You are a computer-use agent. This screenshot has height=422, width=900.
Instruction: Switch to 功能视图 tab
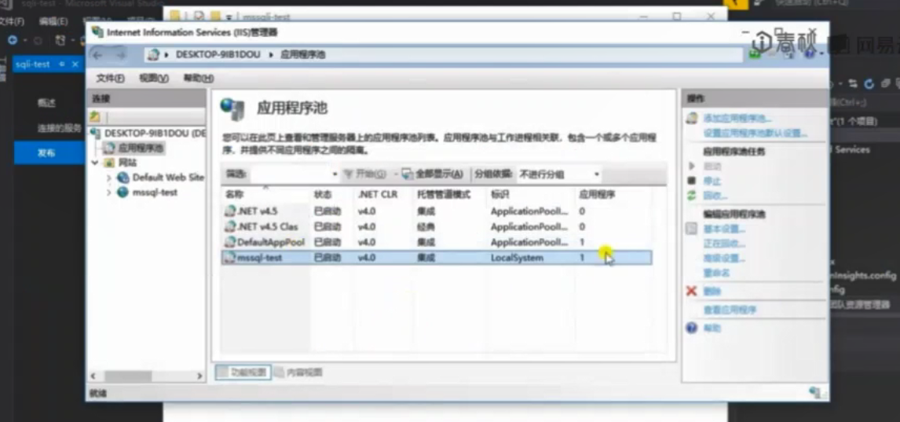pos(242,372)
